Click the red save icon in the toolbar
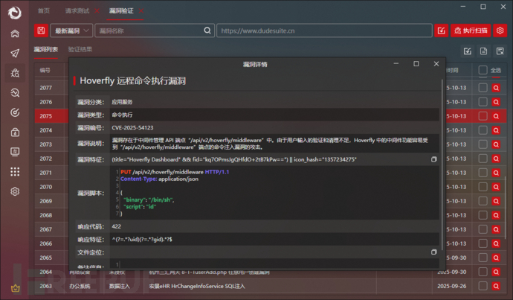Image resolution: width=513 pixels, height=300 pixels. 41,31
